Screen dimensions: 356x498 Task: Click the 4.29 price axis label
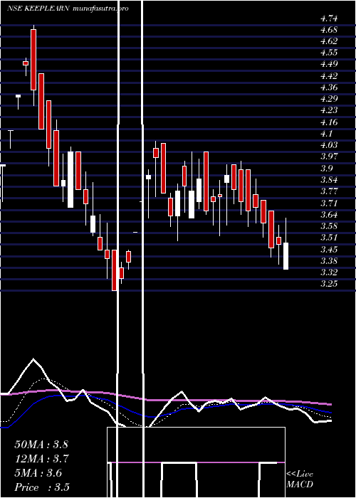[x=329, y=99]
